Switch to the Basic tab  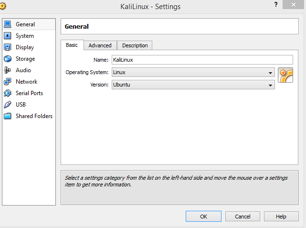coord(72,45)
